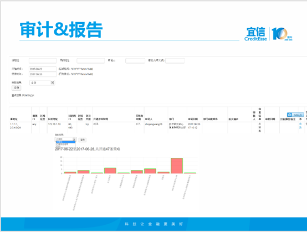
Task: Click the 10th anniversary emblem
Action: pos(282,34)
